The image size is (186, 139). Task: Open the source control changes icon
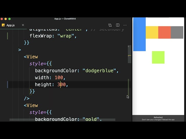110,25
